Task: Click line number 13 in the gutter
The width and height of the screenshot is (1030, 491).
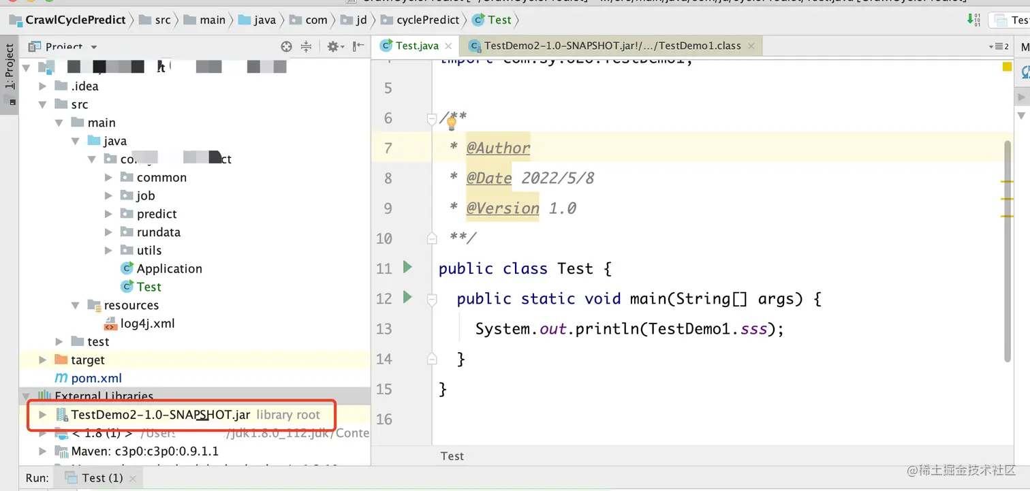Action: (x=384, y=328)
